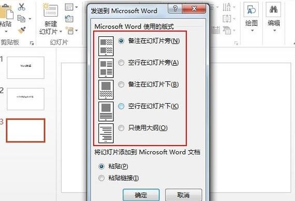Select 只使用大纲 radio option
This screenshot has height=201, width=295.
click(x=121, y=128)
